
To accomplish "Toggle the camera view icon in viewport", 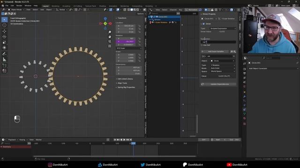I will click(110, 42).
